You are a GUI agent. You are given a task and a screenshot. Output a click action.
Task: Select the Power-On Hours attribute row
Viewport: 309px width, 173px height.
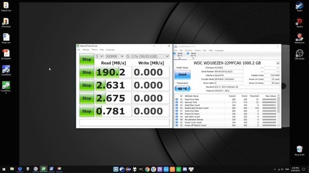pyautogui.click(x=226, y=114)
